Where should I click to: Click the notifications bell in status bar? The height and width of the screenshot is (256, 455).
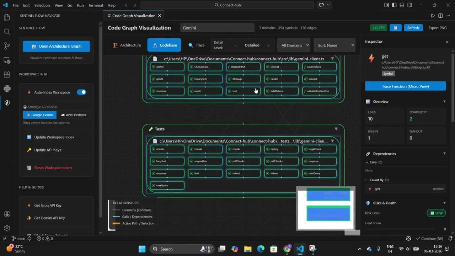tap(450, 239)
